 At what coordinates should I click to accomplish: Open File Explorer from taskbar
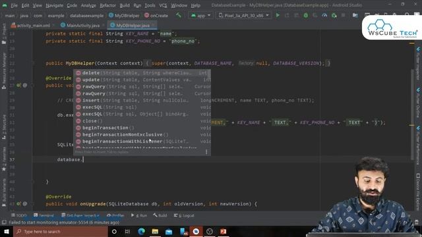(155, 231)
